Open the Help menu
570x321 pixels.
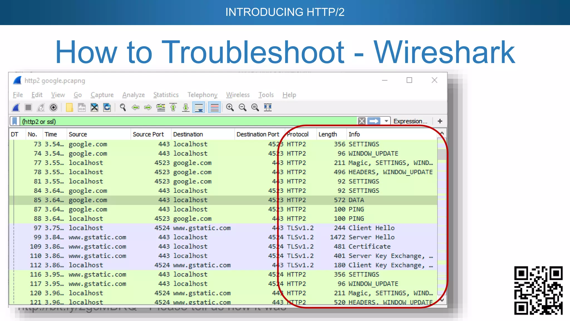[x=289, y=95]
